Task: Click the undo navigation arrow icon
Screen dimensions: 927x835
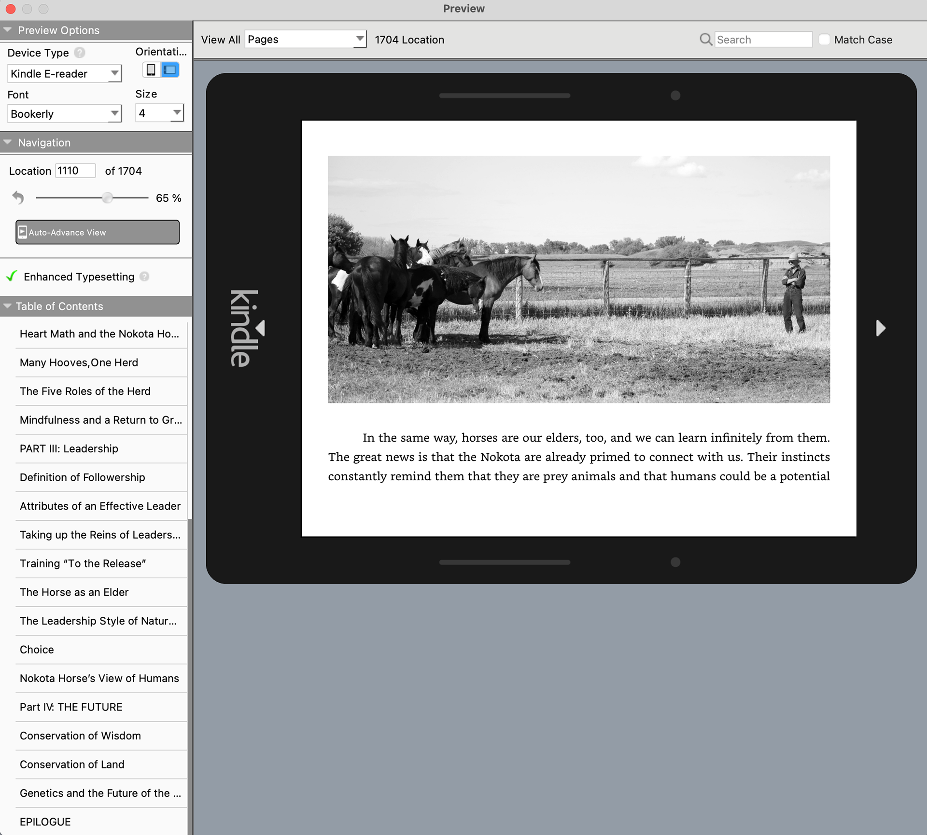Action: pos(18,197)
